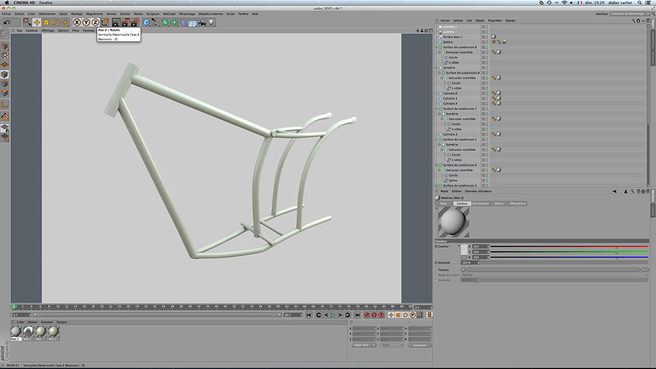656x369 pixels.
Task: Add a camera object
Action: [x=202, y=22]
